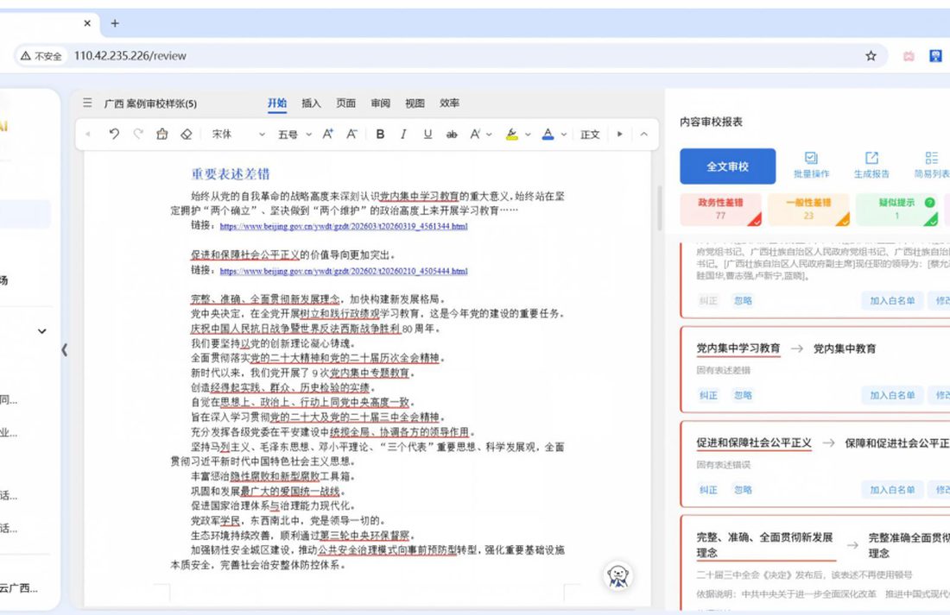
Task: Open the blue browser extension icon
Action: 935,56
